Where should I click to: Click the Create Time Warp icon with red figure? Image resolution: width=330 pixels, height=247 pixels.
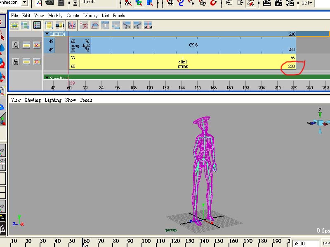point(84,26)
